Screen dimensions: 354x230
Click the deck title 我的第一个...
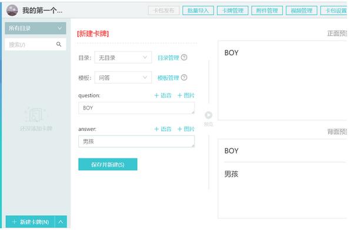[x=42, y=11]
